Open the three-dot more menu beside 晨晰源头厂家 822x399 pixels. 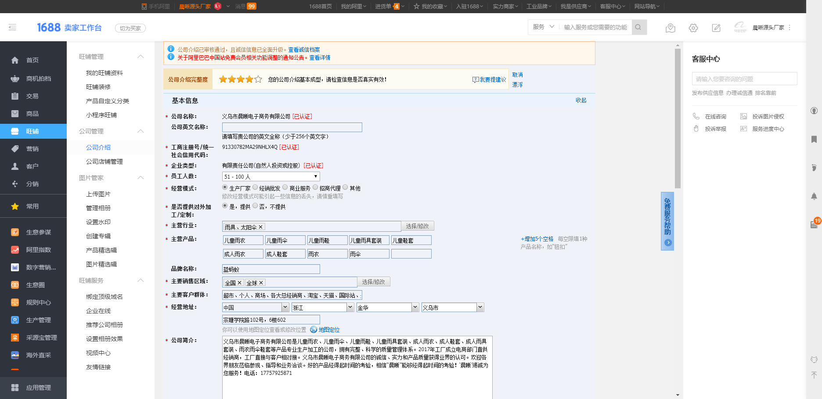790,27
